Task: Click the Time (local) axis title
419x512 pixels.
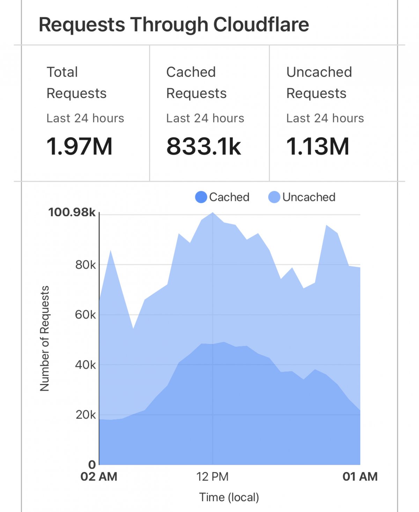Action: [x=229, y=497]
